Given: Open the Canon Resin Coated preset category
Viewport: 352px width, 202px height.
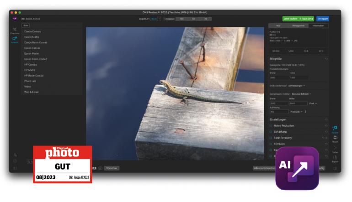Looking at the screenshot, I should 36,42.
